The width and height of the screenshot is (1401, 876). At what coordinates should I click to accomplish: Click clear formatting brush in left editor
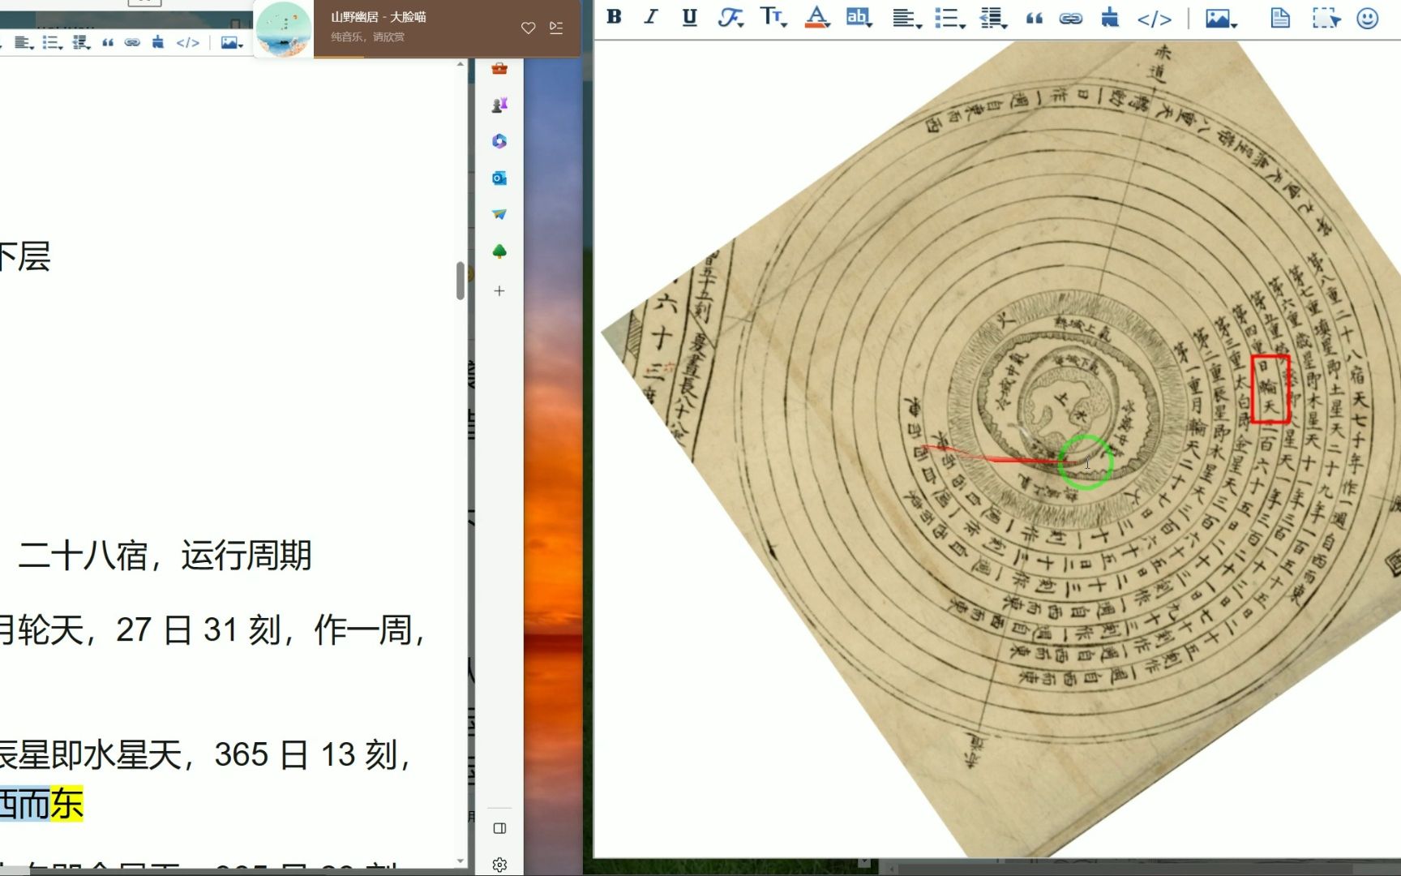158,42
